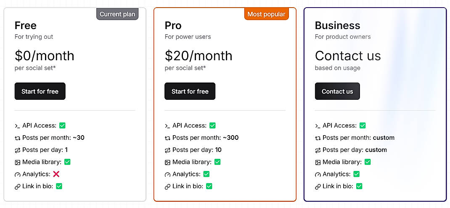Click the green check beside Pro plan Analytics
This screenshot has width=450, height=208.
coord(206,174)
